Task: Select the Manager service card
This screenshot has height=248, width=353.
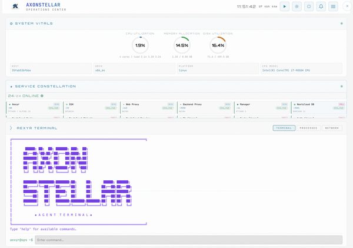Action: click(x=262, y=108)
